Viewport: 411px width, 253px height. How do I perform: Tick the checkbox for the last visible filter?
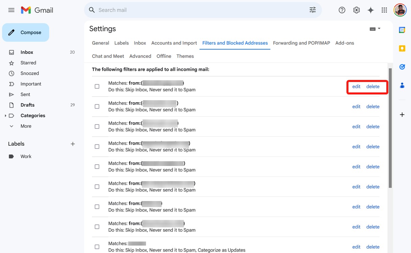pos(97,247)
